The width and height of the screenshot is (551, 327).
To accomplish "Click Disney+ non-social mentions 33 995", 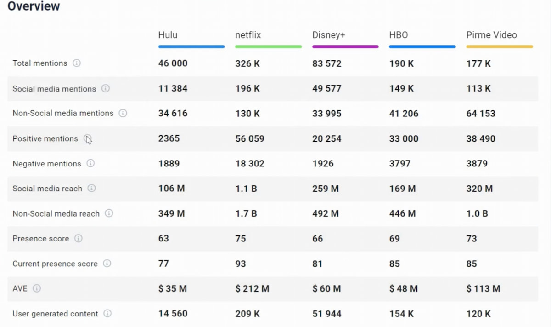I will pyautogui.click(x=327, y=114).
